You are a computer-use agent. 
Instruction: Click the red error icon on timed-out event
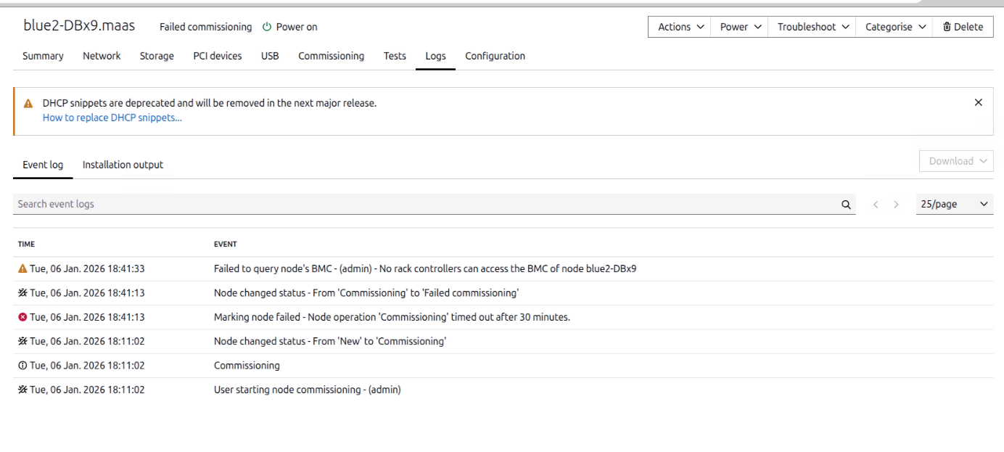[x=22, y=317]
